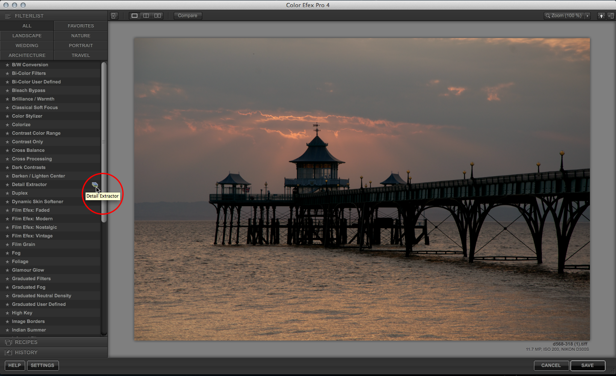Click star icon beside Graduated Neutral Density

coord(7,296)
